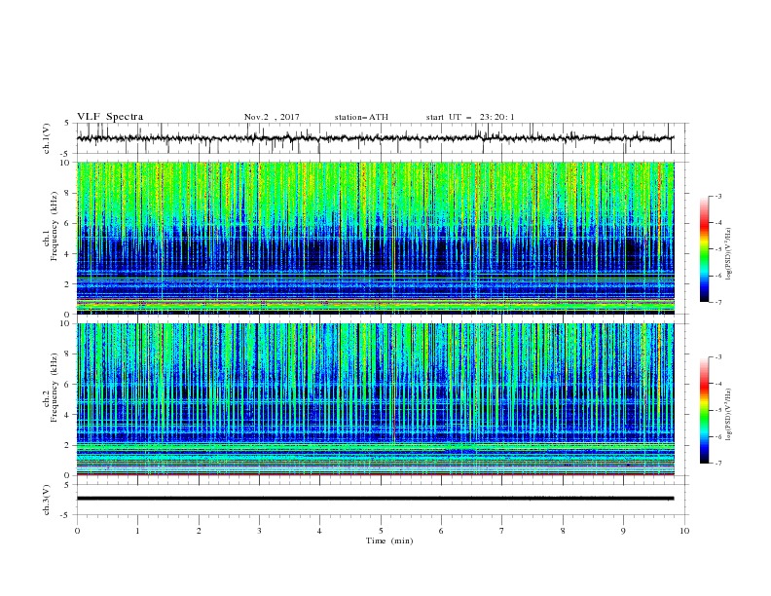Click the "0" tick on the time axis
The image size is (771, 596).
77,531
